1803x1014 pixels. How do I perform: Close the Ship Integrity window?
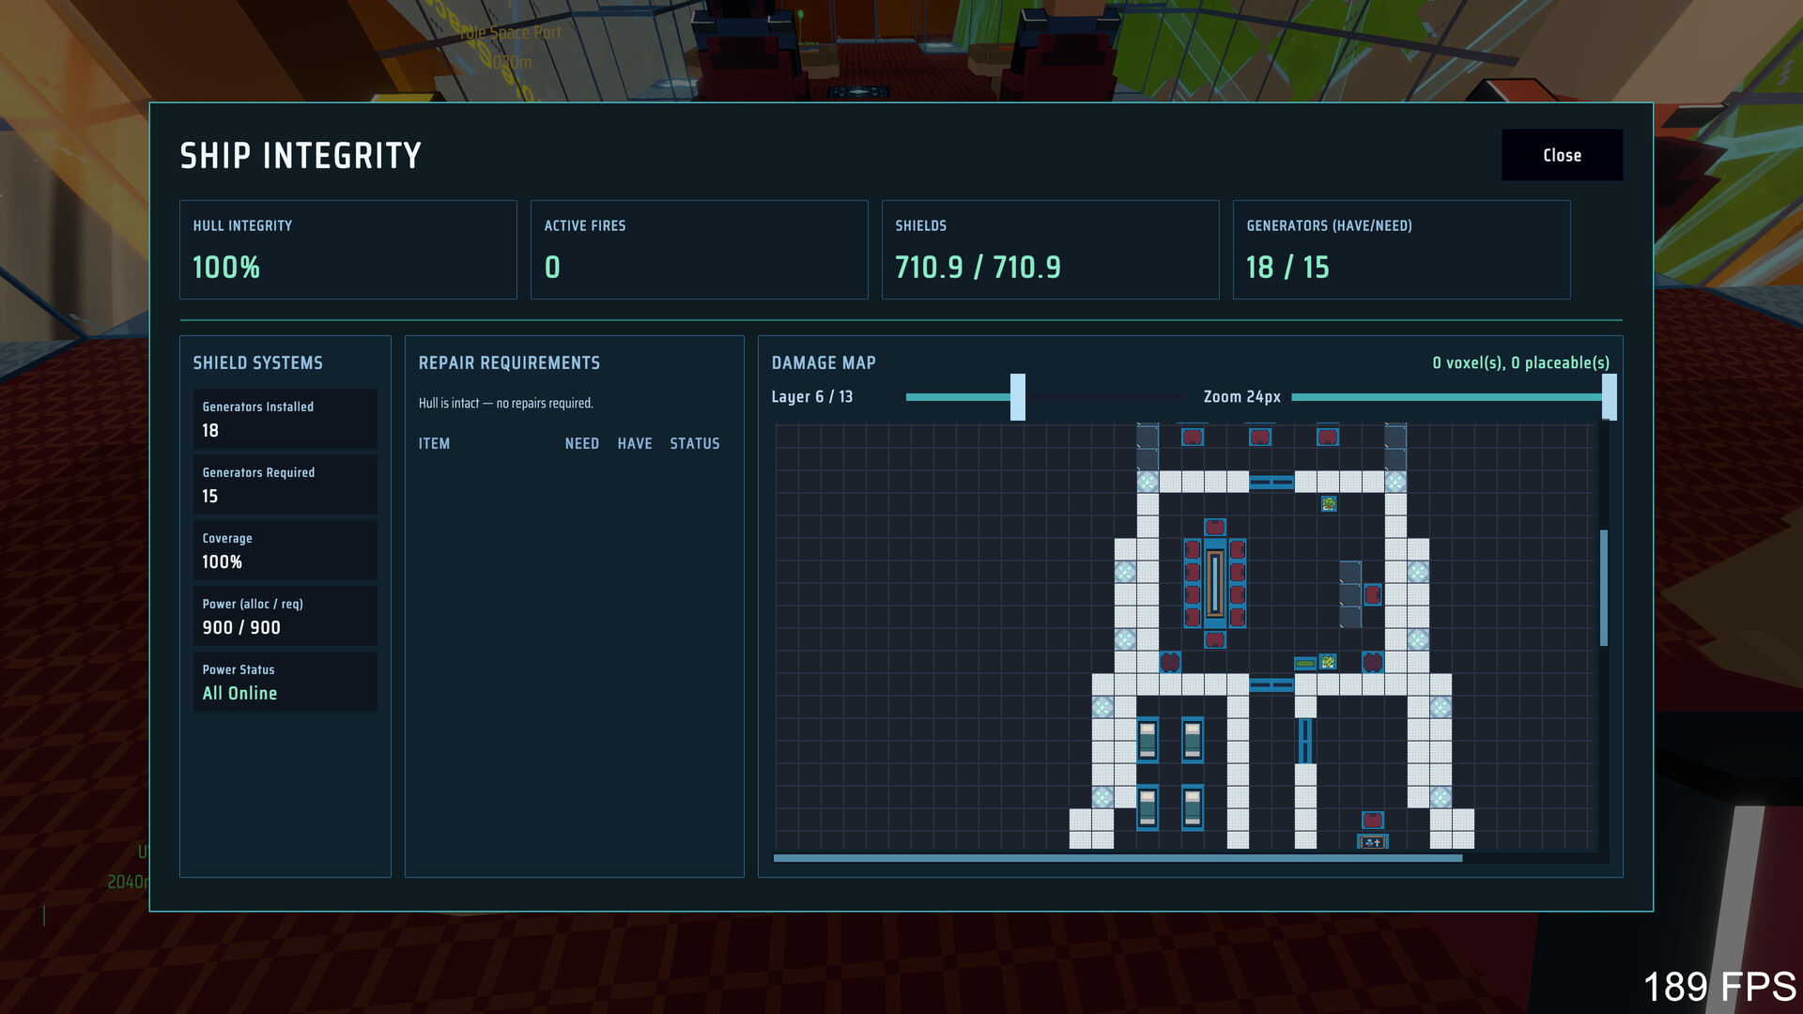1562,155
